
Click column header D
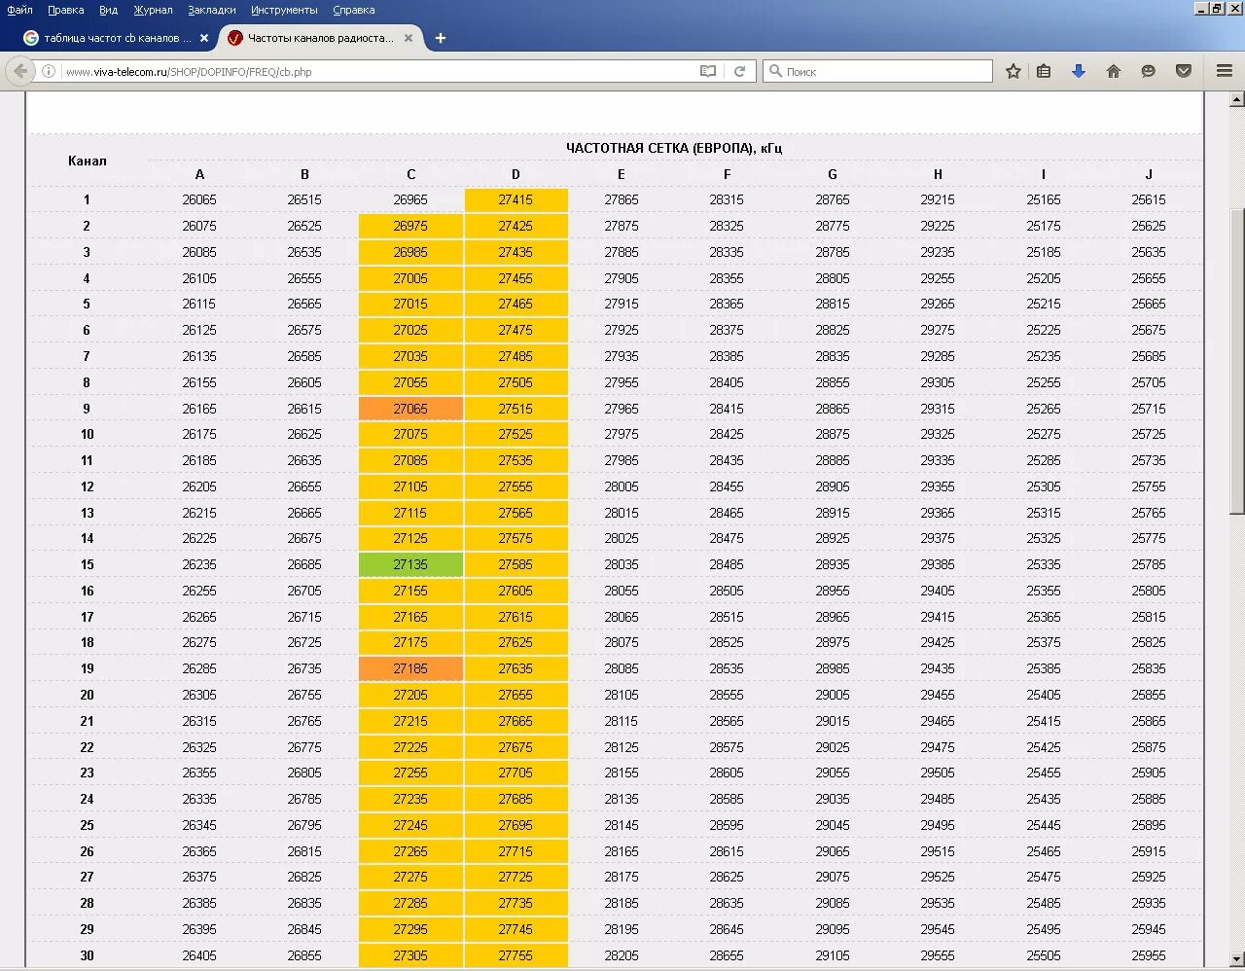[516, 174]
